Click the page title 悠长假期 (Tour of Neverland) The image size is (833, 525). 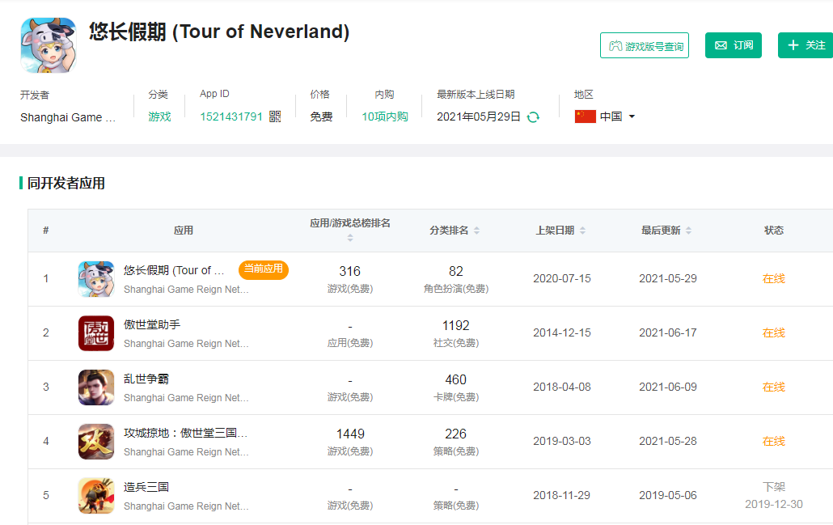pos(219,32)
